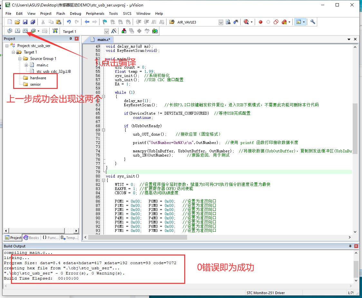Indent selected lines icon

point(138,22)
